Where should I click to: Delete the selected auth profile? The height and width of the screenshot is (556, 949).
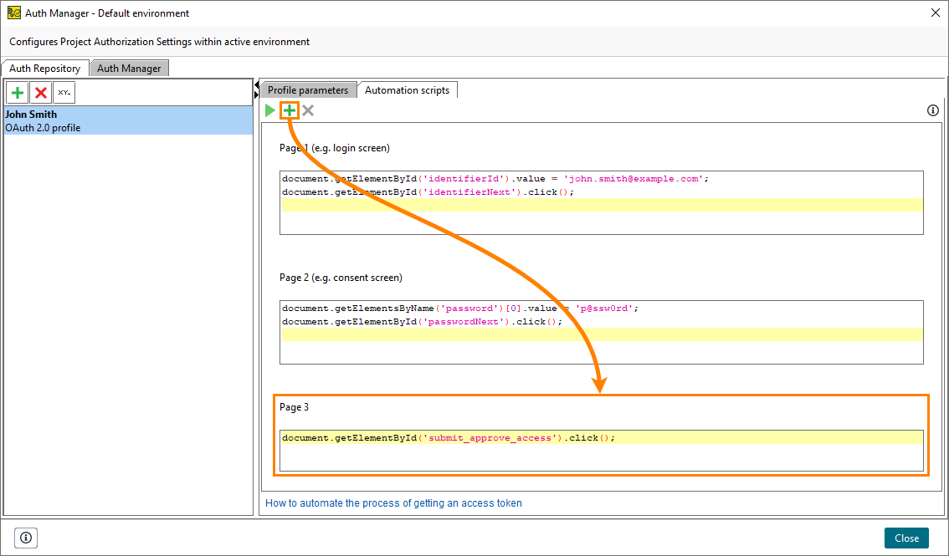[x=40, y=92]
